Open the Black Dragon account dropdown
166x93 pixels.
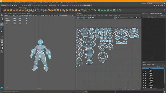point(87,5)
